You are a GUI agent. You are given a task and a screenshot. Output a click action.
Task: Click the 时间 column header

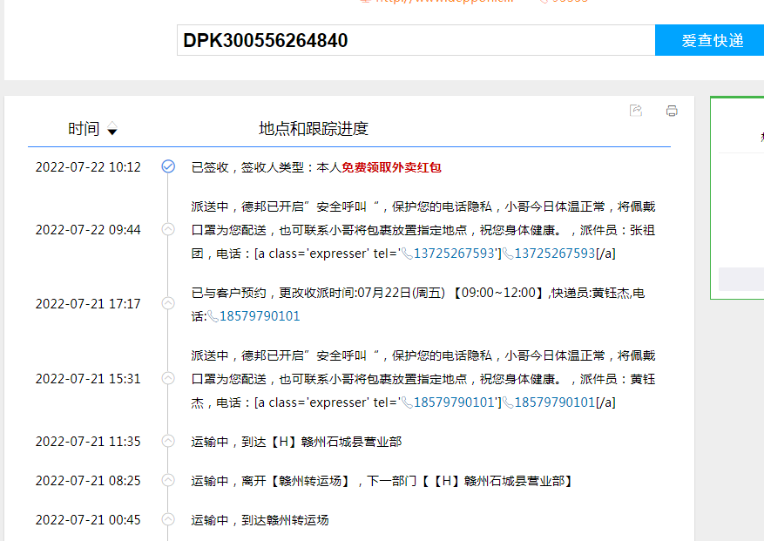point(84,129)
